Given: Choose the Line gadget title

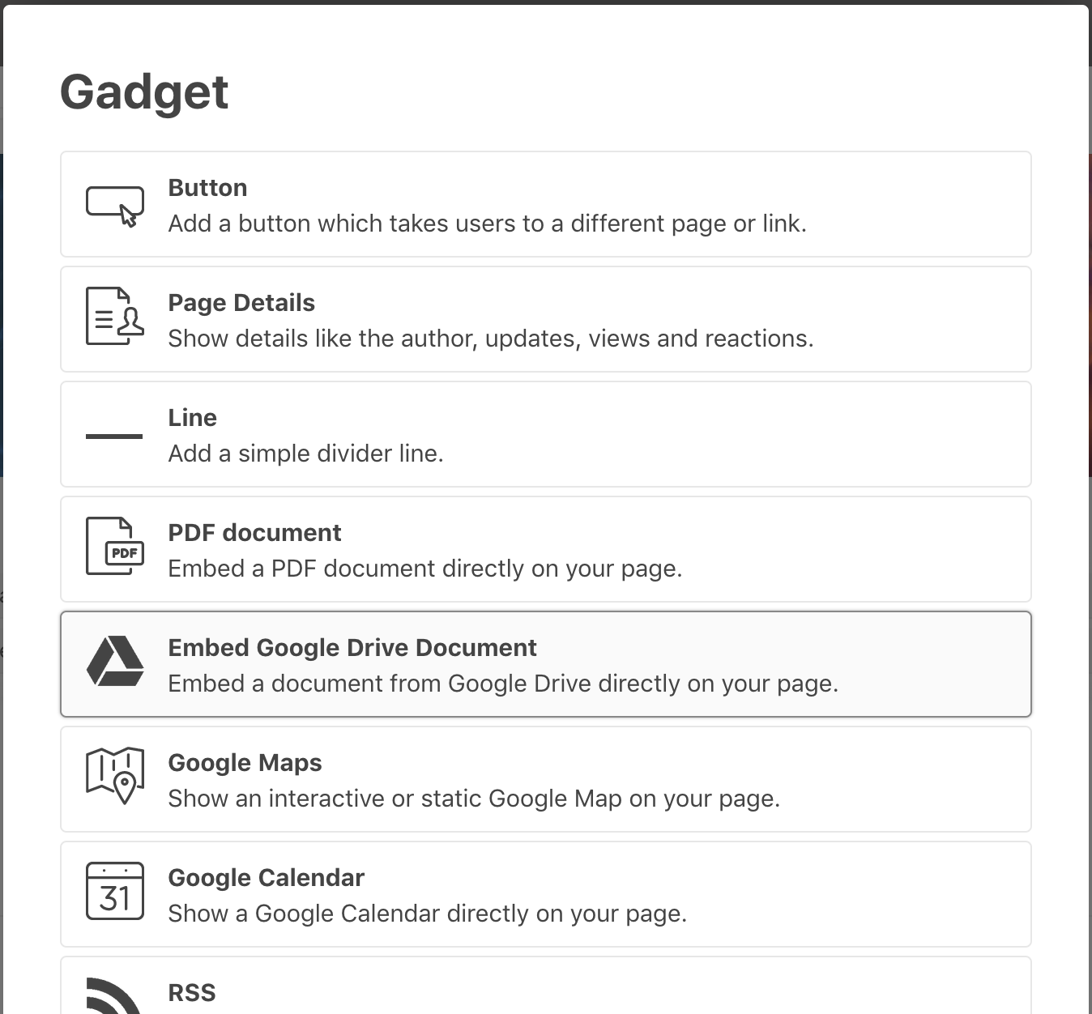Looking at the screenshot, I should pyautogui.click(x=192, y=418).
